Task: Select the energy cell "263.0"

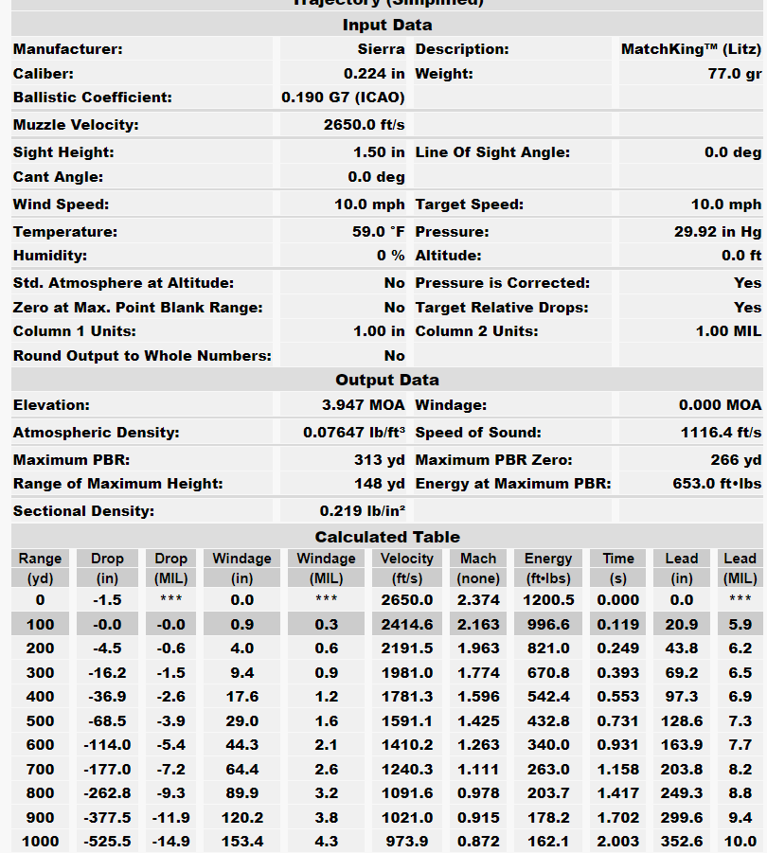Action: tap(548, 770)
